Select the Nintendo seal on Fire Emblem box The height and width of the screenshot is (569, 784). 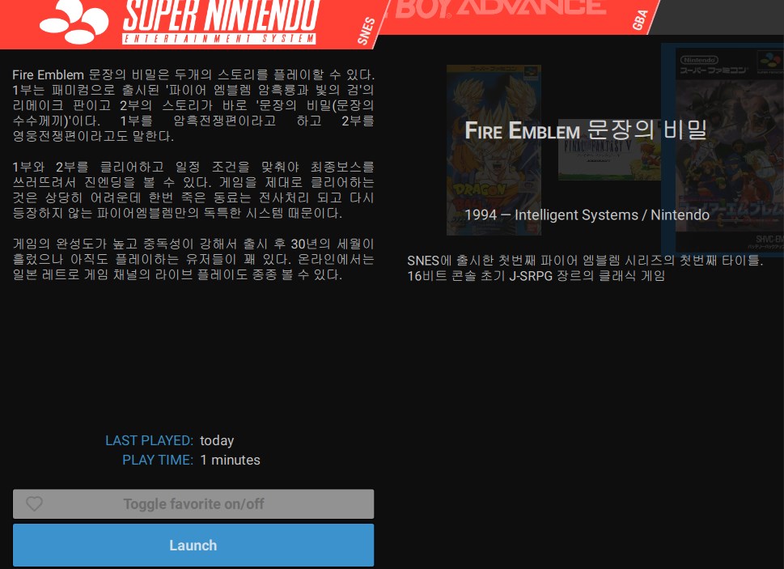point(701,58)
